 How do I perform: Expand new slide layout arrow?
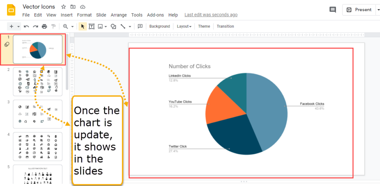[x=19, y=27]
